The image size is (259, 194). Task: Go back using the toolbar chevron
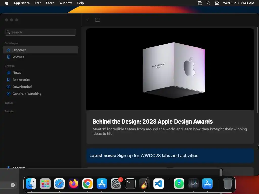88,20
